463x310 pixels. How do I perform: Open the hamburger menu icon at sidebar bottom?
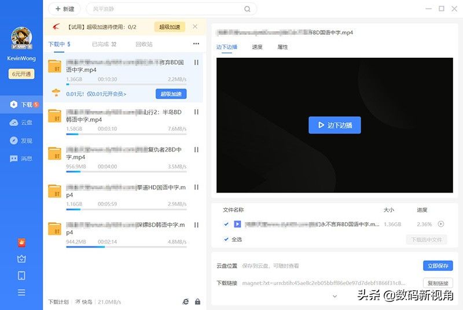[x=21, y=292]
